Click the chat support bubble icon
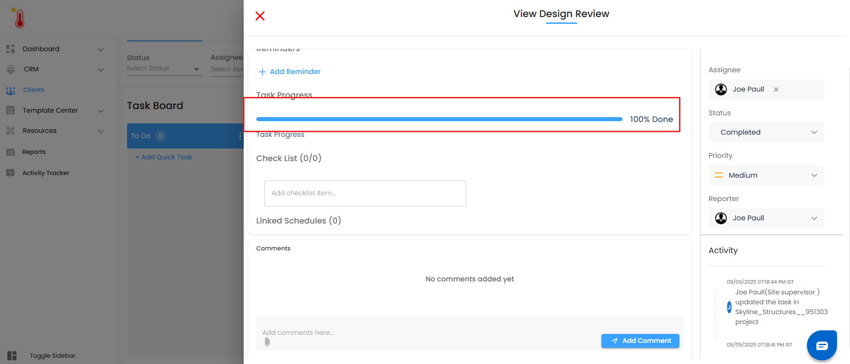 [822, 345]
